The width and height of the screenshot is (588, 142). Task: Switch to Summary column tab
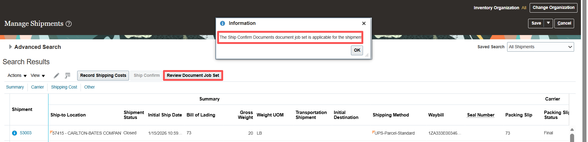click(15, 87)
